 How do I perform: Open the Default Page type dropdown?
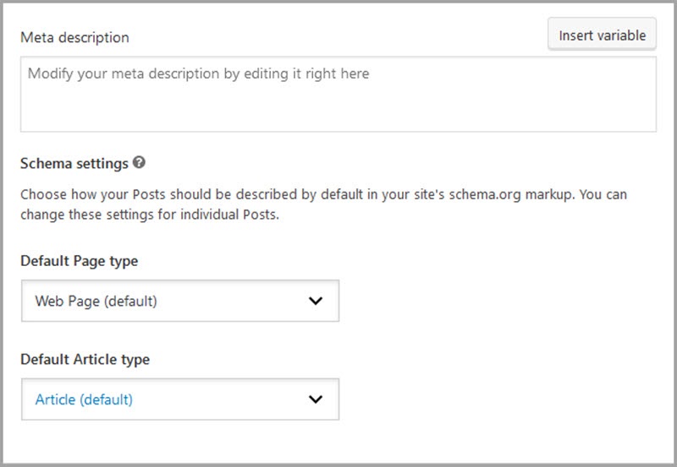[179, 301]
